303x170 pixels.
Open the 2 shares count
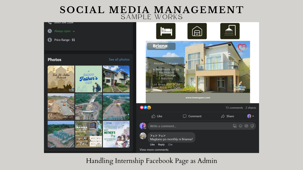point(251,108)
